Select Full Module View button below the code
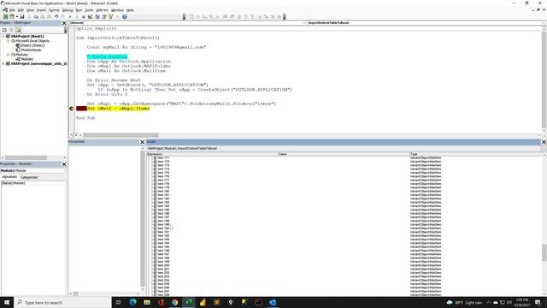Screen dimensions: 547x308 coord(76,135)
